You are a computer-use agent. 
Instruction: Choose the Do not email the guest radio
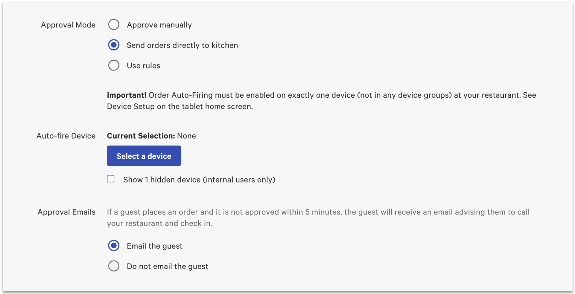click(114, 266)
